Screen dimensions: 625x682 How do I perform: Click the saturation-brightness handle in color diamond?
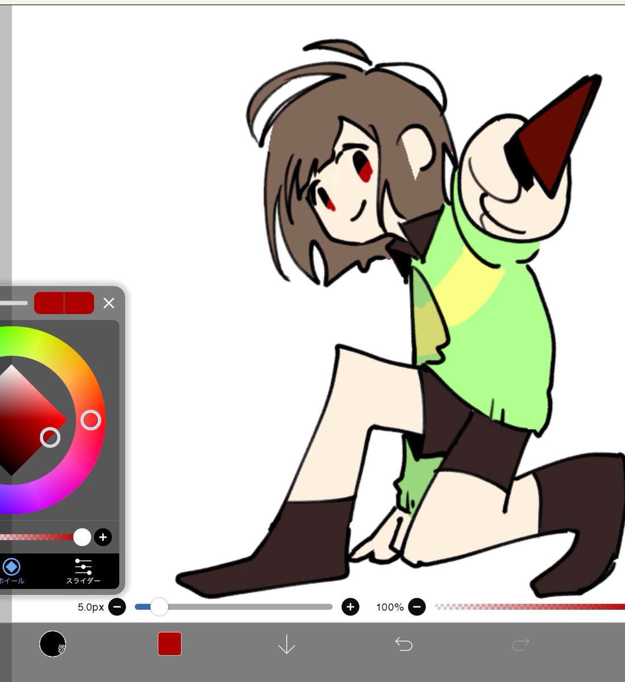[51, 437]
